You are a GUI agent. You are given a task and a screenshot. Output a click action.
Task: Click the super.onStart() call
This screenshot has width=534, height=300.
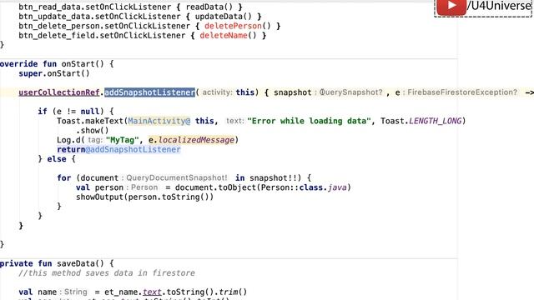(x=54, y=73)
